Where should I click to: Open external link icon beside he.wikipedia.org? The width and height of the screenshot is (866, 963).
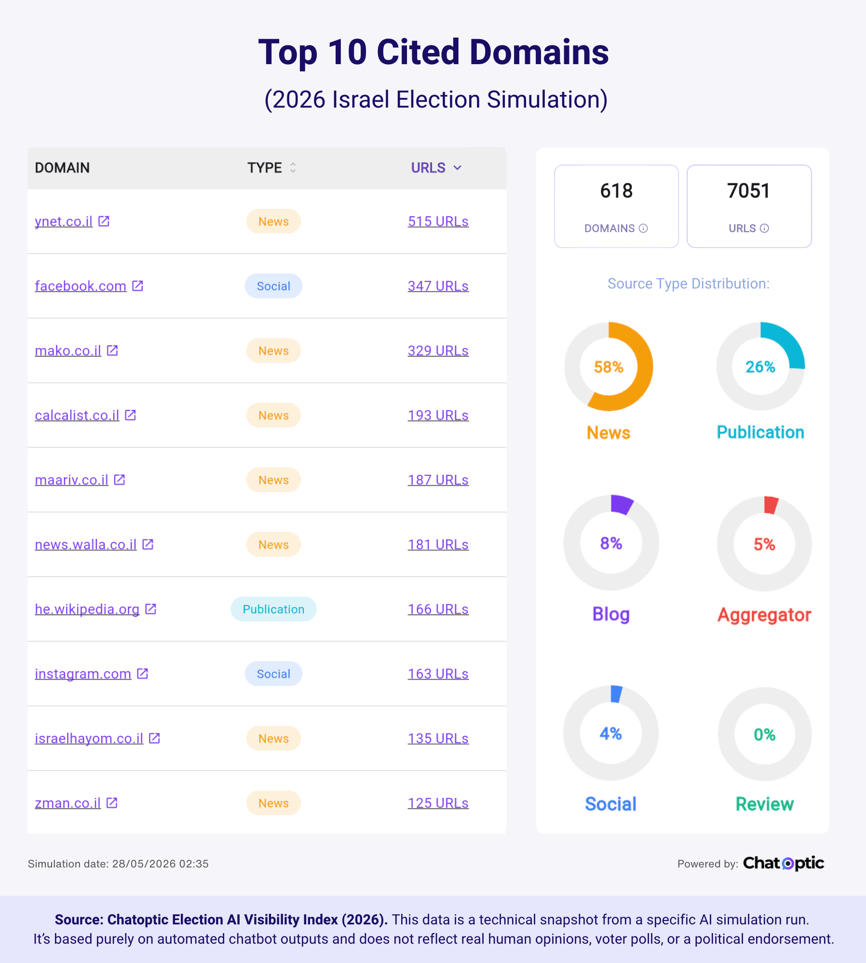(150, 609)
